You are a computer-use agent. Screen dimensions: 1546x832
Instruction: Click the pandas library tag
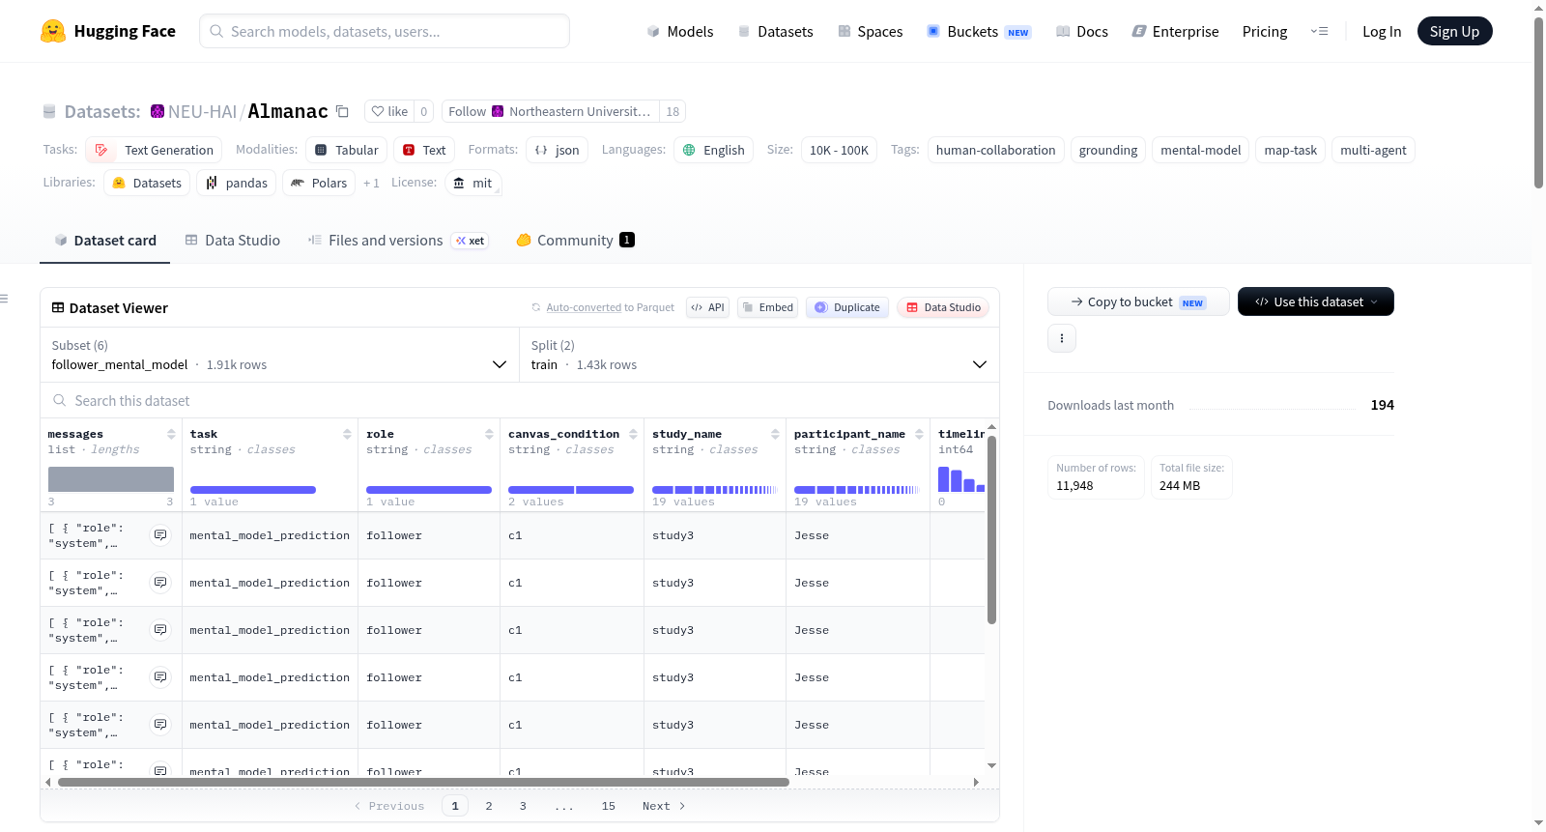[x=237, y=183]
